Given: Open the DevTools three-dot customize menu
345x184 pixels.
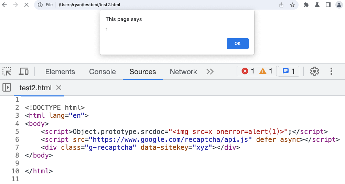Looking at the screenshot, I should pyautogui.click(x=331, y=71).
